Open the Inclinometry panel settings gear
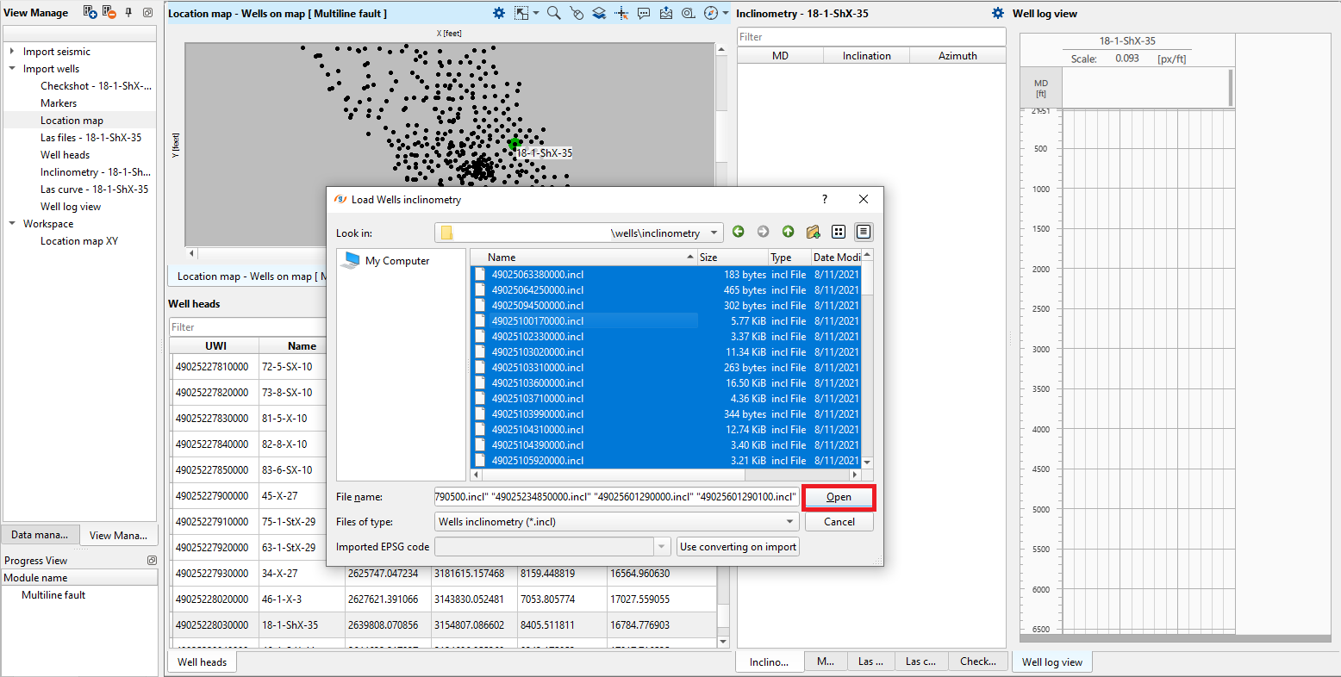The width and height of the screenshot is (1341, 677). (998, 13)
